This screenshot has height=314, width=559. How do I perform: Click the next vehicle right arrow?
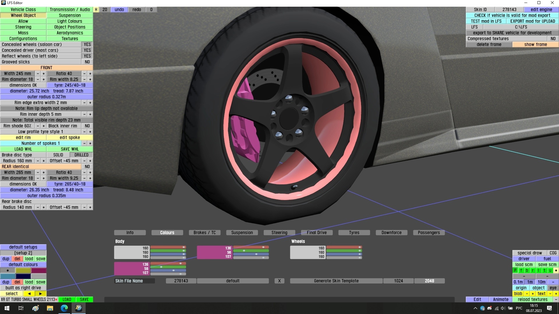click(x=40, y=294)
